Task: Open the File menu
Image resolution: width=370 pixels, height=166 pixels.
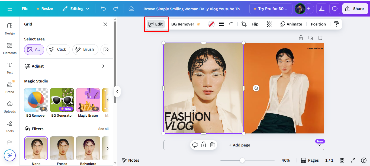Action: click(x=25, y=8)
